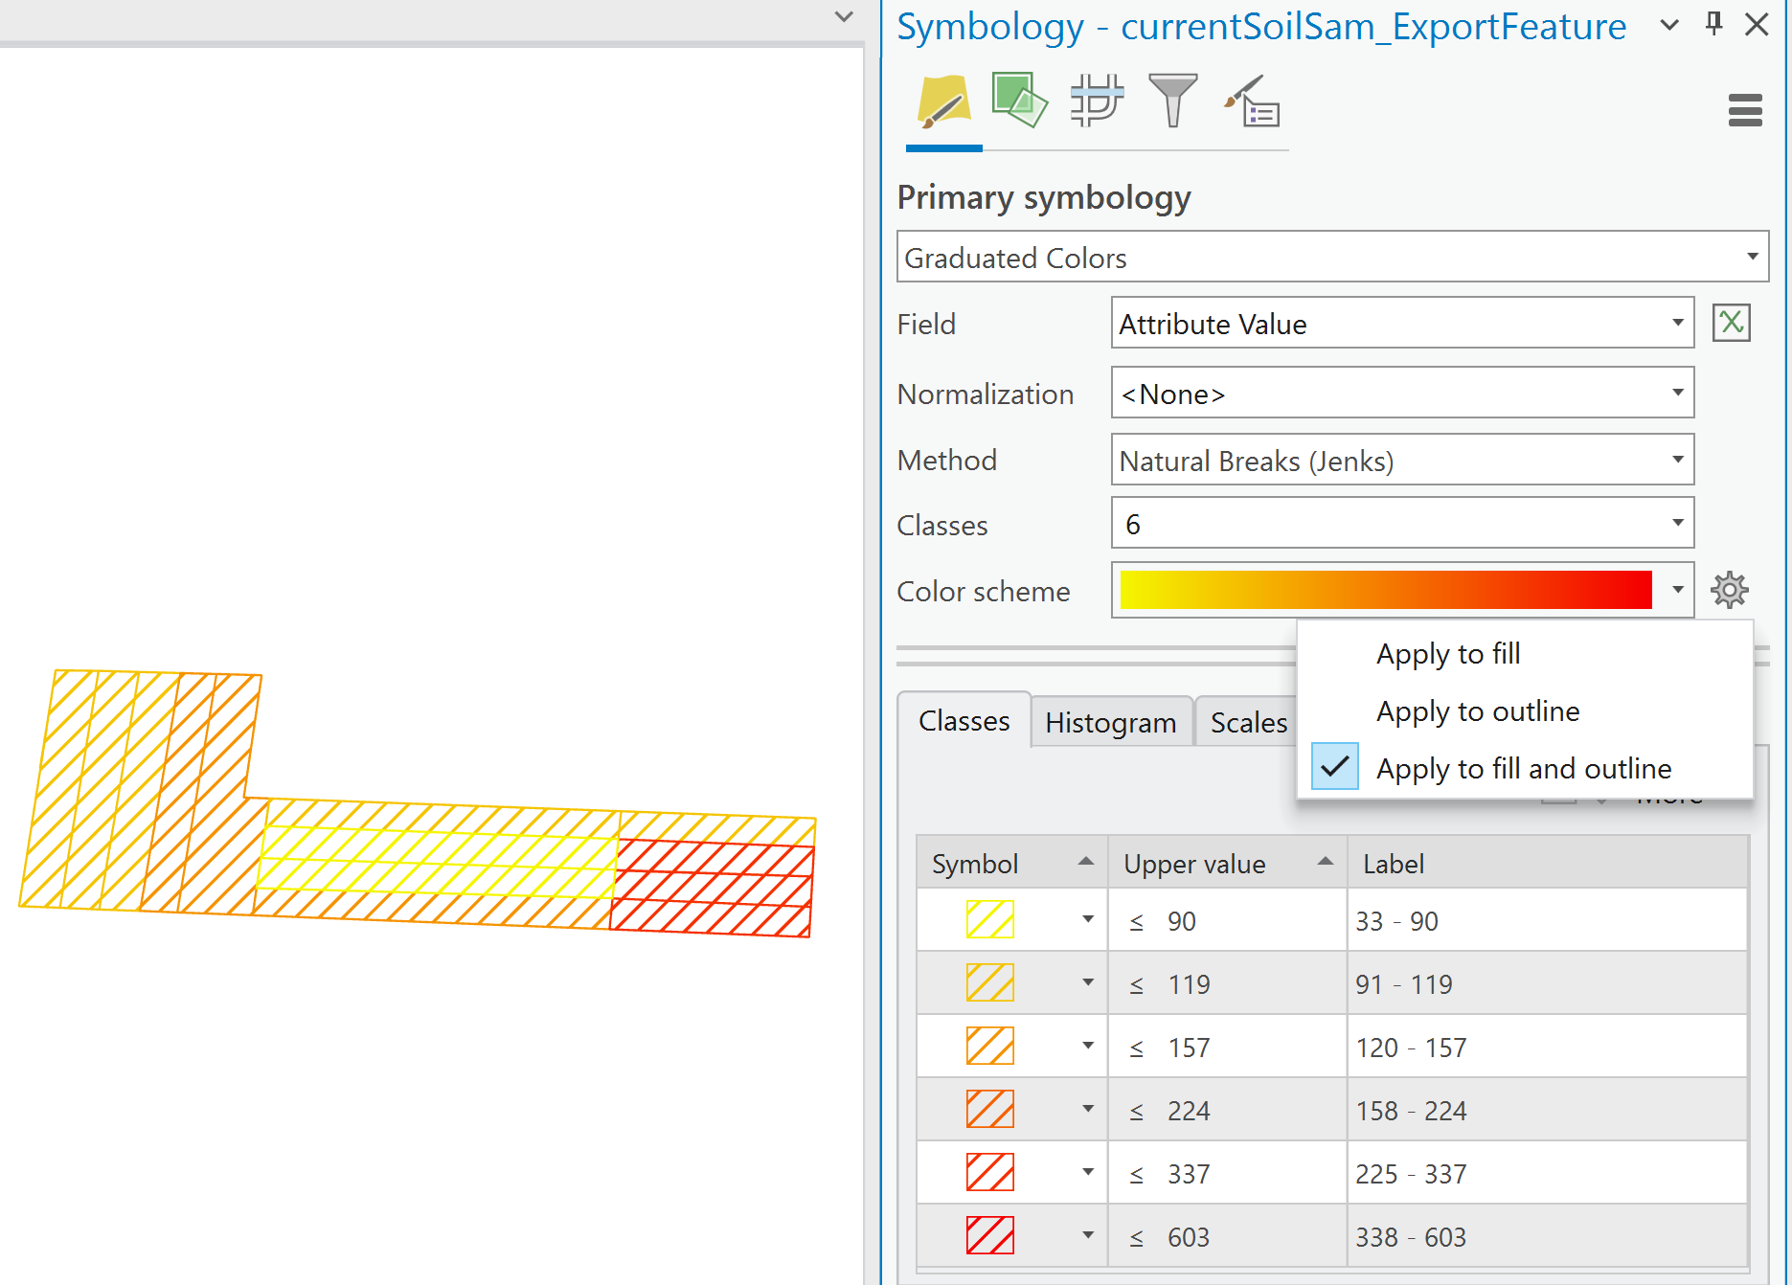Open the map view chevron above the map

(844, 16)
